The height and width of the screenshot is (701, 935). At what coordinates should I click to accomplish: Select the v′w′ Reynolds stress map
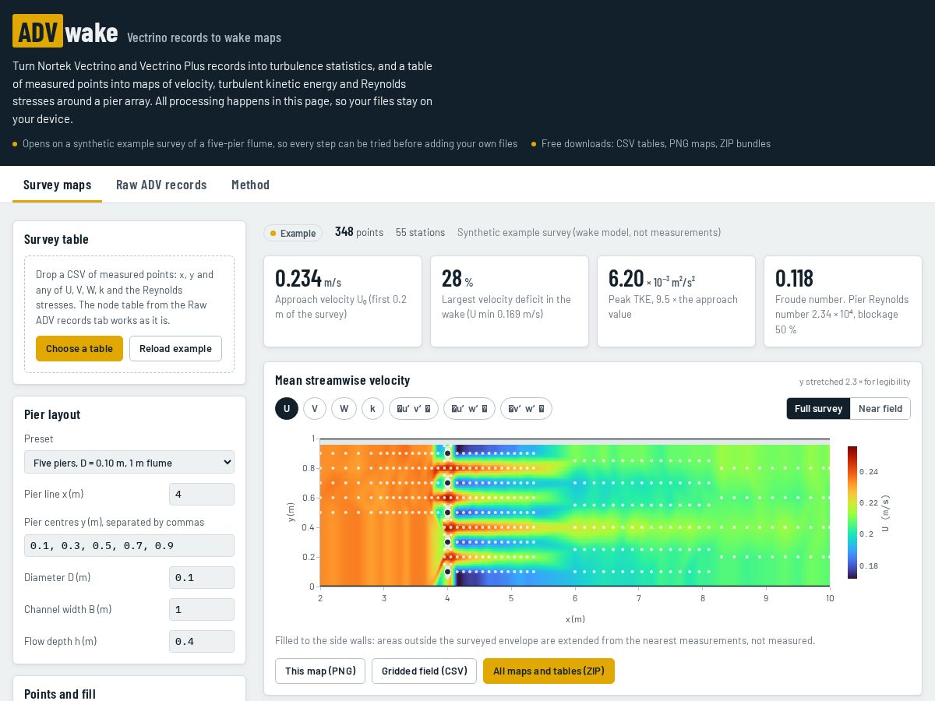[x=526, y=408]
